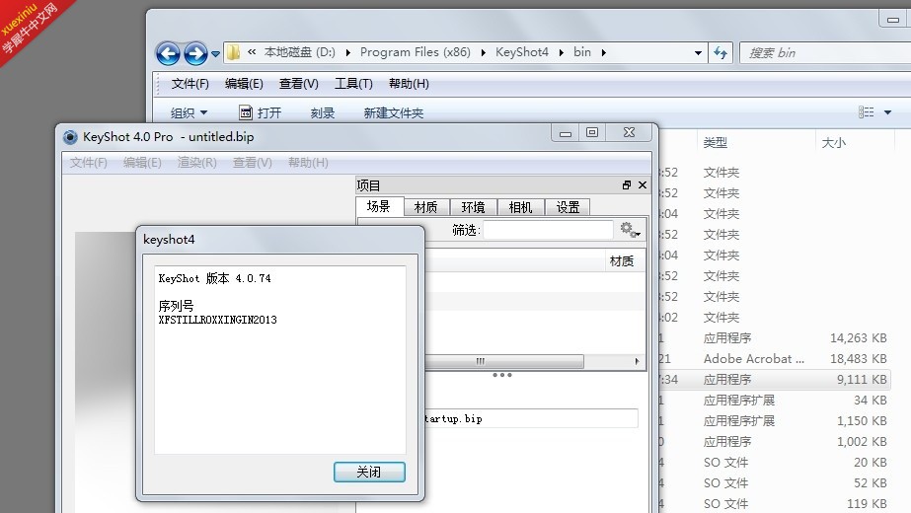Switch to the 设置 tab
The width and height of the screenshot is (911, 513).
pyautogui.click(x=568, y=207)
